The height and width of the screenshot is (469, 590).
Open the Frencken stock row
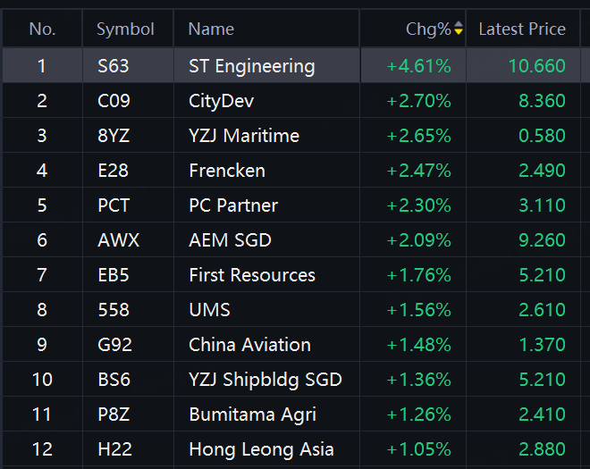click(291, 170)
